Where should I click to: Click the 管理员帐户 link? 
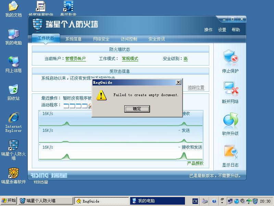pyautogui.click(x=75, y=59)
